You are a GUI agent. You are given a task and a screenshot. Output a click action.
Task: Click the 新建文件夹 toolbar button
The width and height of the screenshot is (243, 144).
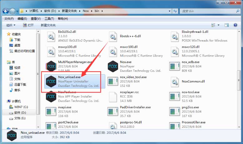click(48, 25)
